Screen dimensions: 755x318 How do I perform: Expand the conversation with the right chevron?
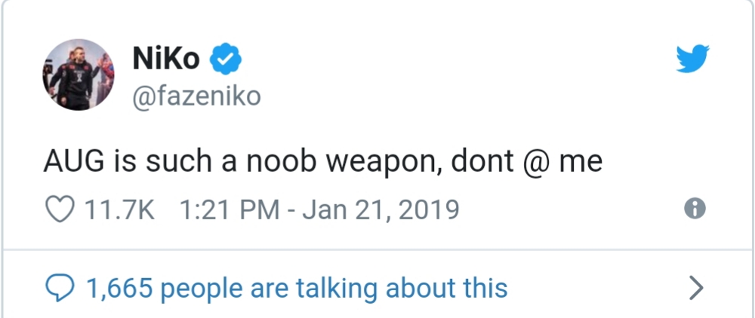pyautogui.click(x=697, y=287)
